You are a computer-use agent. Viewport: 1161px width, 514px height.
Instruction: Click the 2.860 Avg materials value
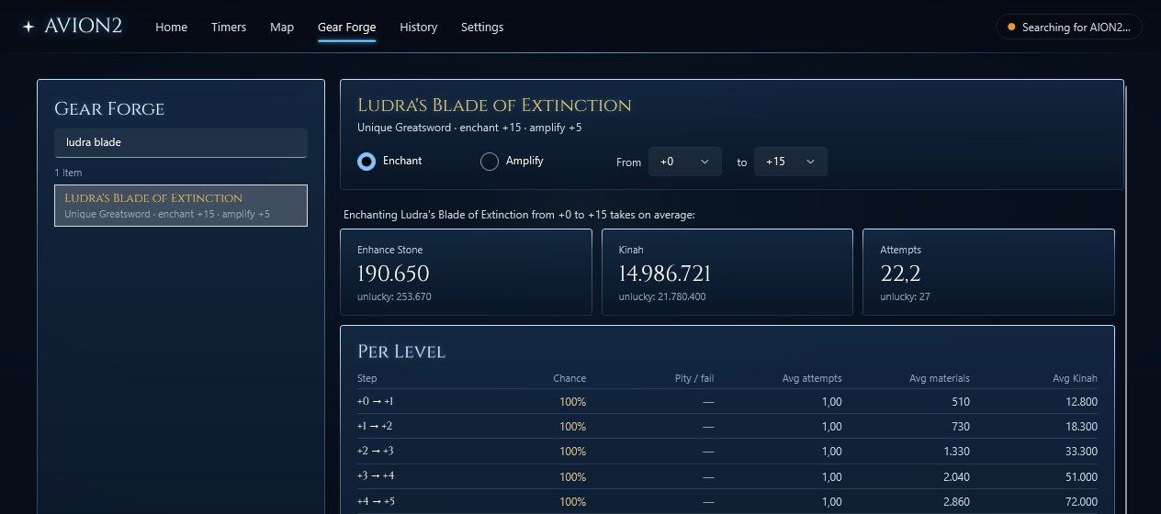[955, 500]
